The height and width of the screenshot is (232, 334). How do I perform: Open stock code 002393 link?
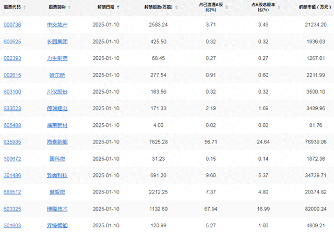point(13,58)
